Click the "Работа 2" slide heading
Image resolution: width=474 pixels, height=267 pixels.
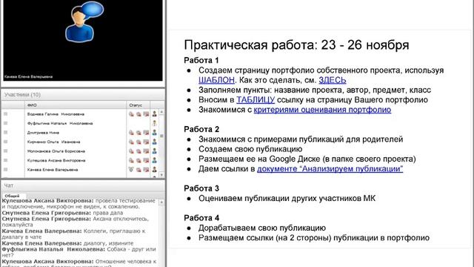point(201,129)
